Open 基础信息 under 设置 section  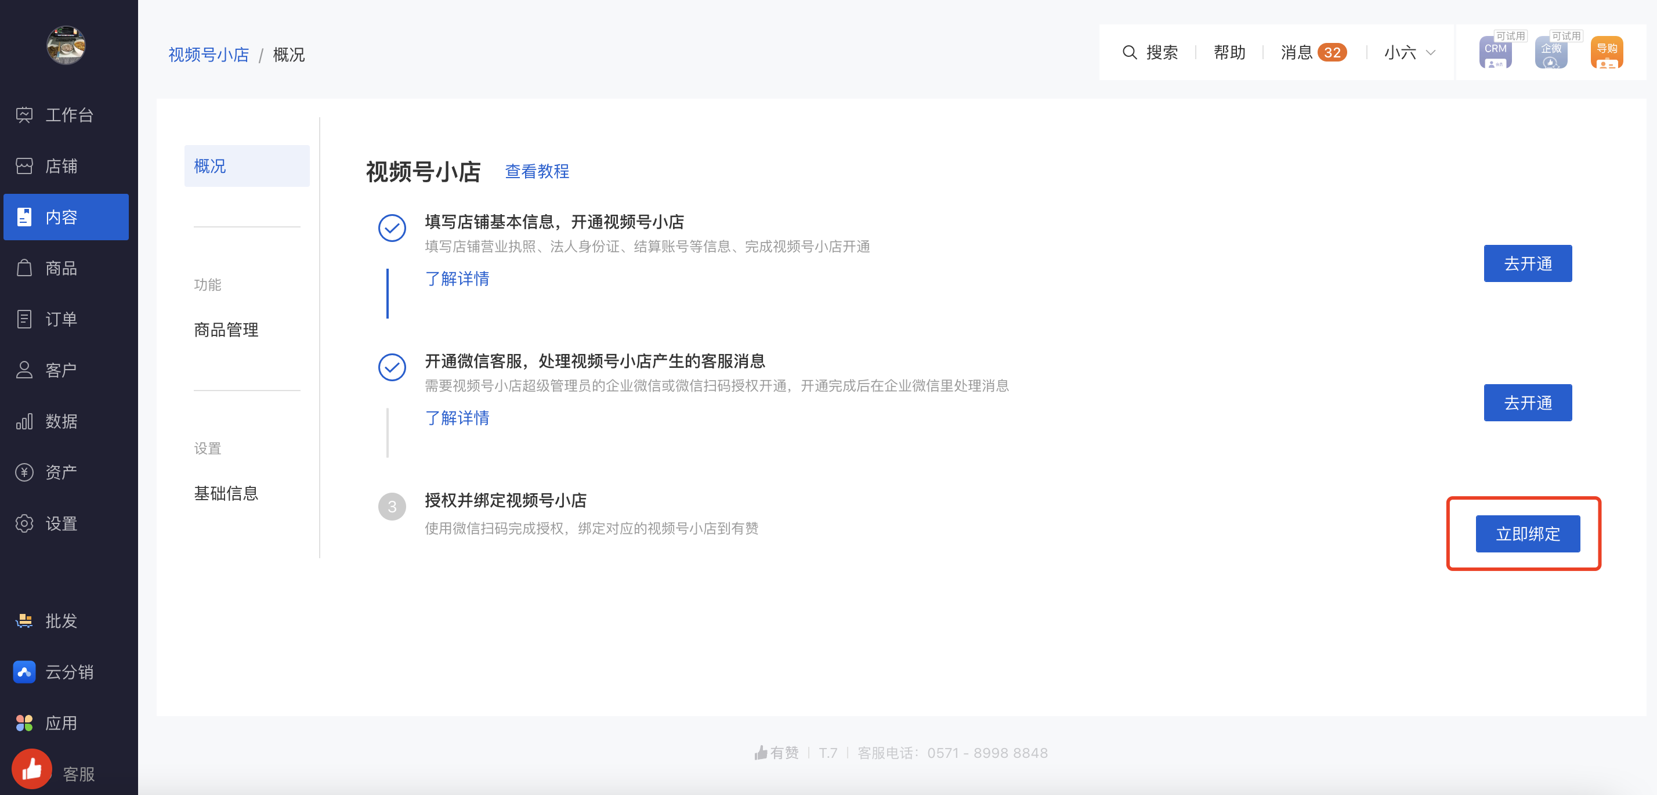(226, 493)
